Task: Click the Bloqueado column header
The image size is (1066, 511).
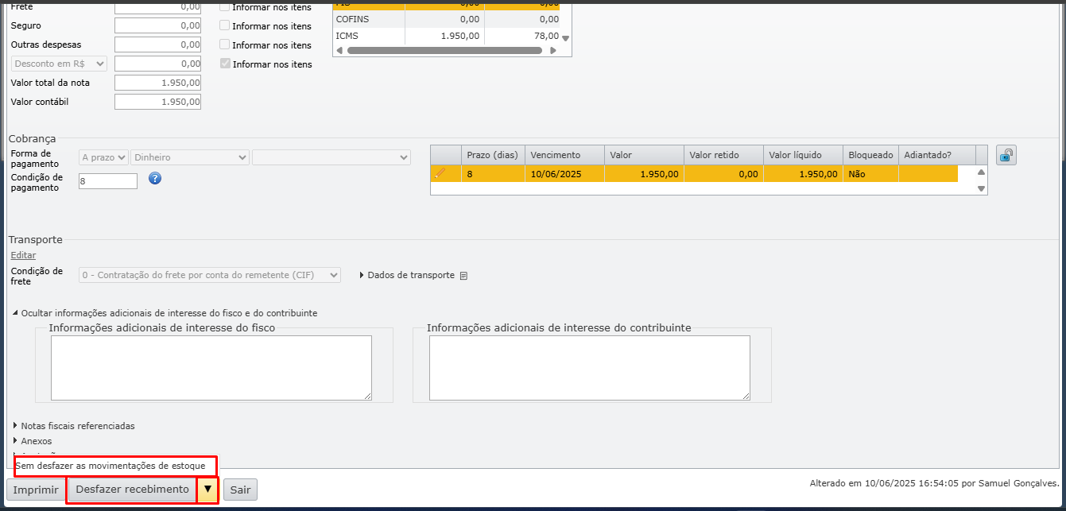Action: pos(870,155)
